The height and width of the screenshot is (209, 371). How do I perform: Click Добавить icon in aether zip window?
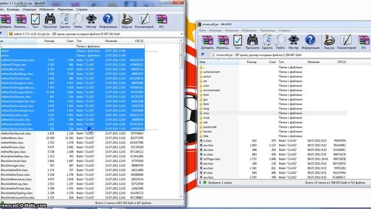[5, 21]
